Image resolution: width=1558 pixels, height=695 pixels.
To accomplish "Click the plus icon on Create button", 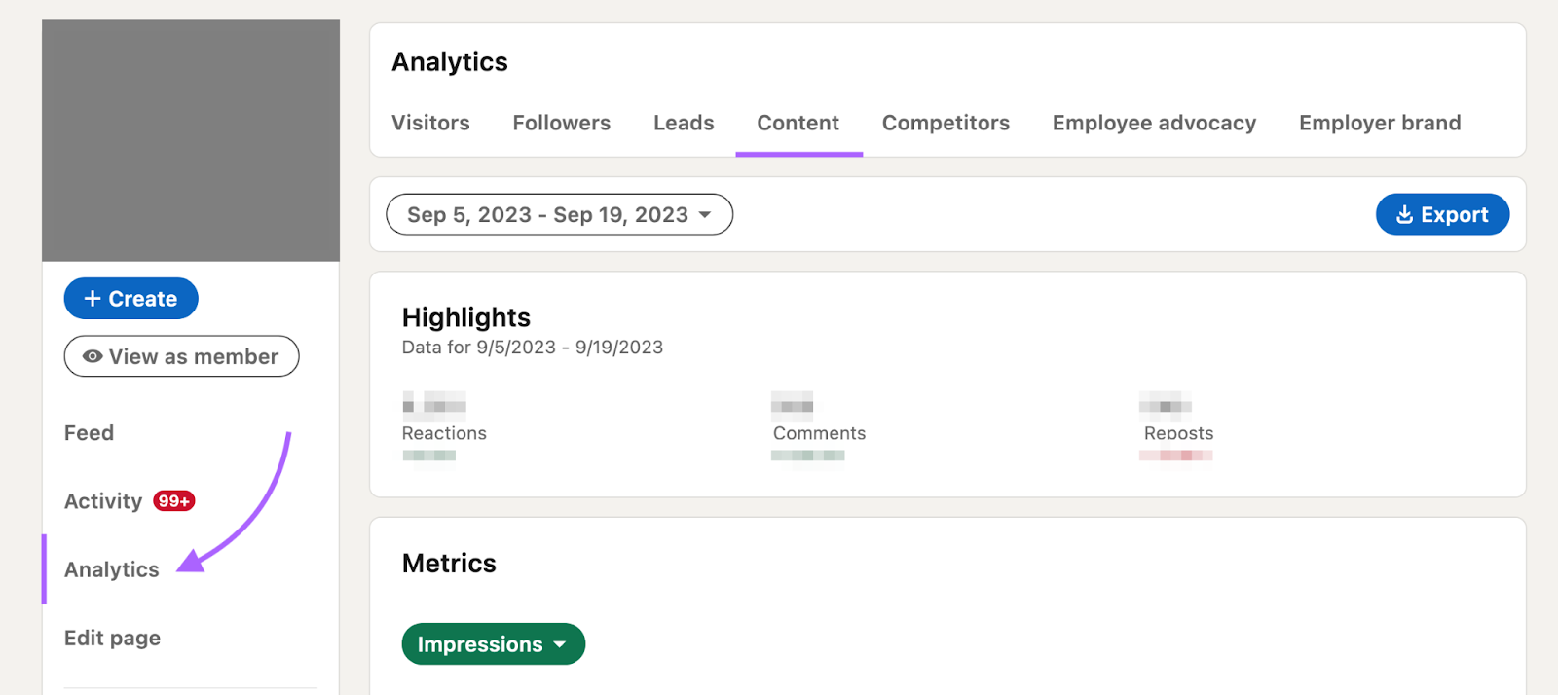I will click(93, 298).
